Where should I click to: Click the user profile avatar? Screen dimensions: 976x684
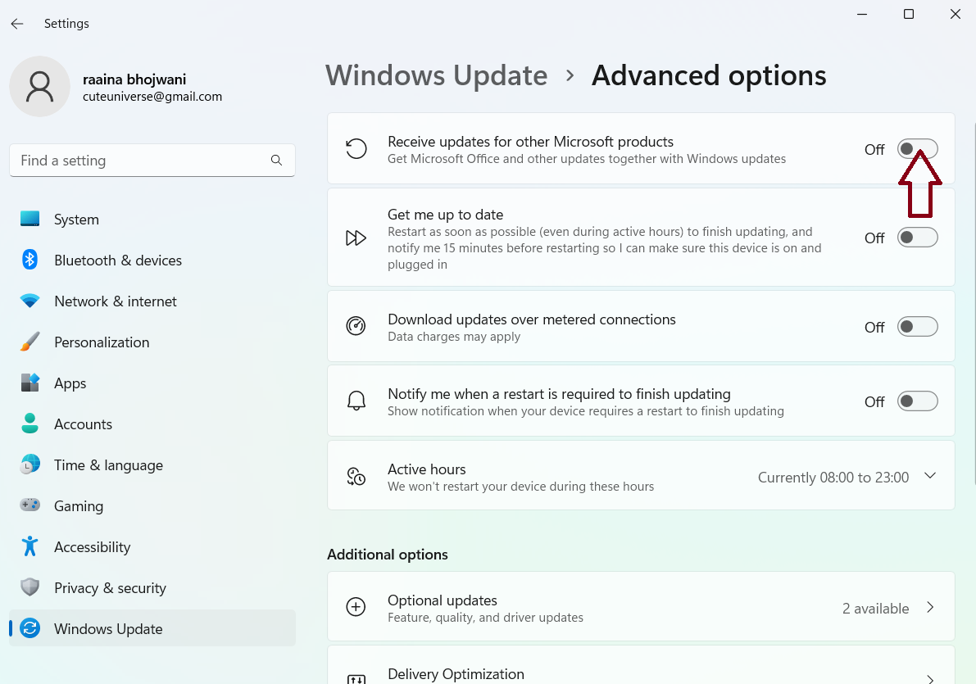coord(39,87)
